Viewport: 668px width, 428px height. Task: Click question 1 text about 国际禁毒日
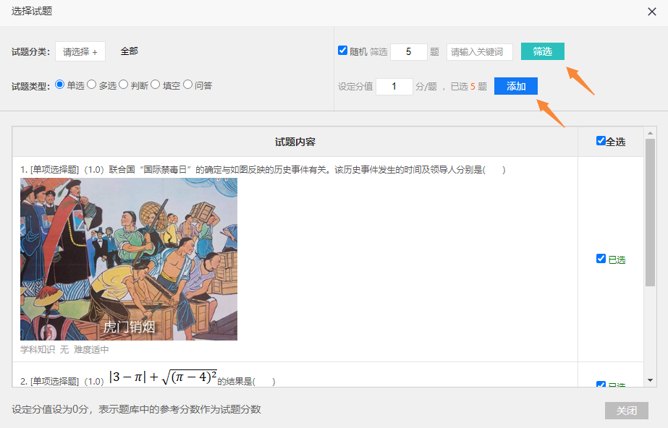pyautogui.click(x=263, y=170)
